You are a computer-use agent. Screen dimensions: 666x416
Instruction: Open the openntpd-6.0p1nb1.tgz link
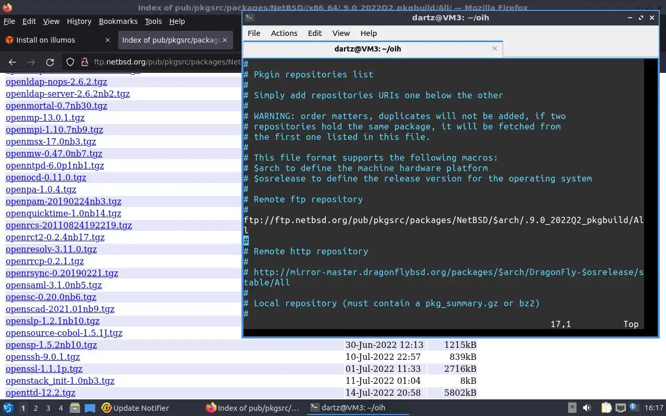tap(55, 165)
